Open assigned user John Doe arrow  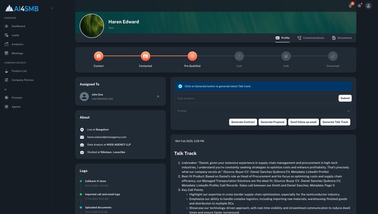(x=158, y=96)
